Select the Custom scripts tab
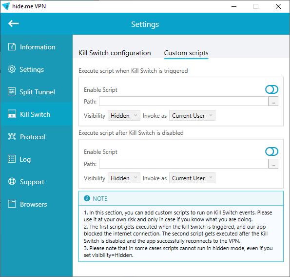This screenshot has height=277, width=290. pyautogui.click(x=186, y=53)
